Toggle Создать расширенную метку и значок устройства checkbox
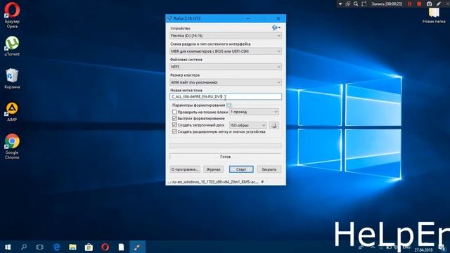 pyautogui.click(x=174, y=131)
